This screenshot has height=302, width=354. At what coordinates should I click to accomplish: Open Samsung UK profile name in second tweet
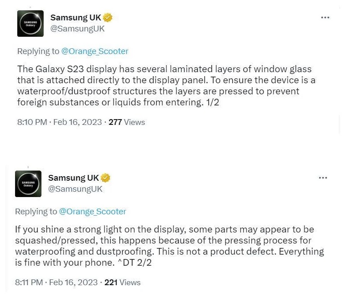73,178
